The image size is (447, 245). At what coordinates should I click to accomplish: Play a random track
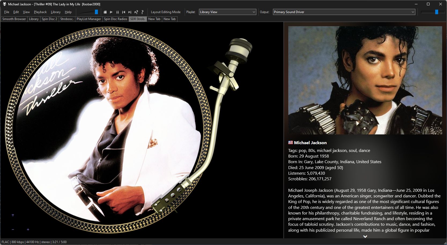(136, 12)
